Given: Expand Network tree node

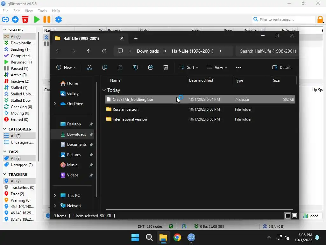Looking at the screenshot, I should (x=55, y=206).
